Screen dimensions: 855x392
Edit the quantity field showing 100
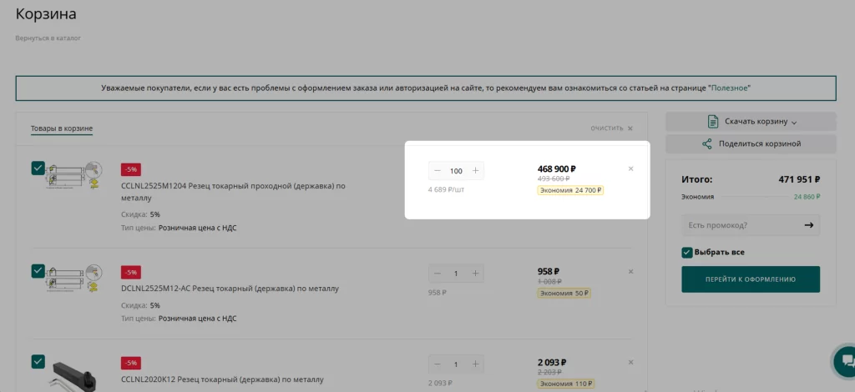coord(457,171)
